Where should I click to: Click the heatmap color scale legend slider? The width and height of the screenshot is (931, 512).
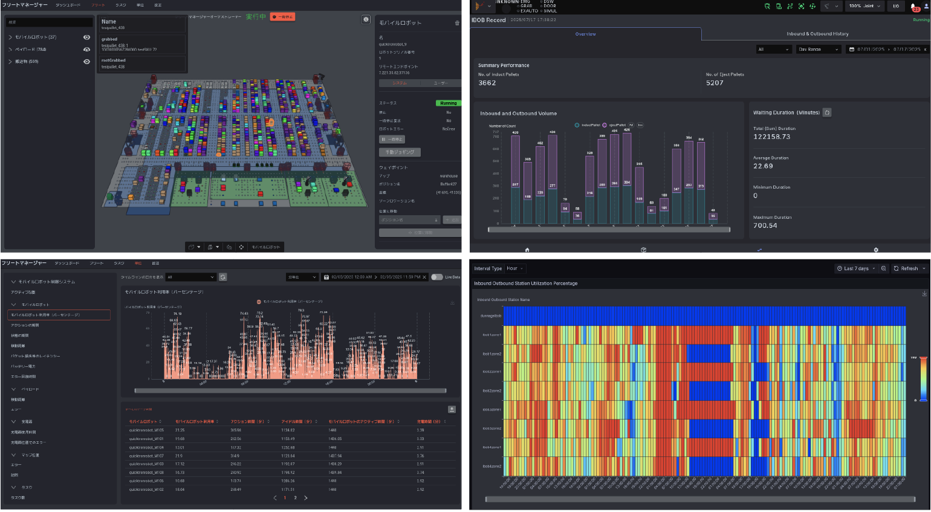[923, 379]
